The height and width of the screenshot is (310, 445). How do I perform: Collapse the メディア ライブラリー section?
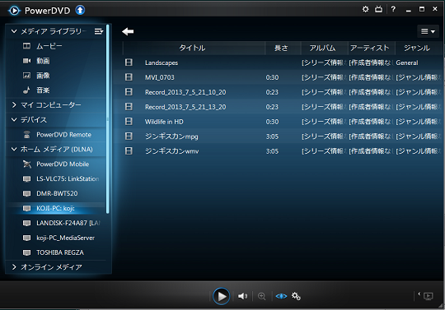point(14,31)
